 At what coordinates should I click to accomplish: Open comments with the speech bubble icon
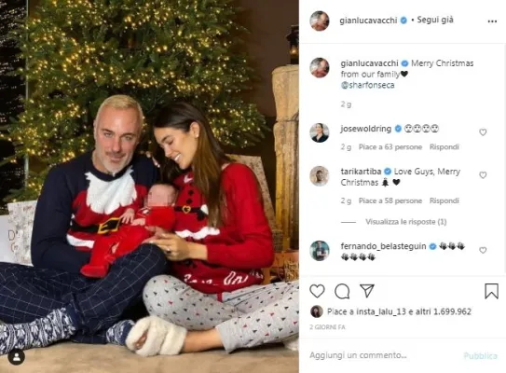click(x=342, y=291)
